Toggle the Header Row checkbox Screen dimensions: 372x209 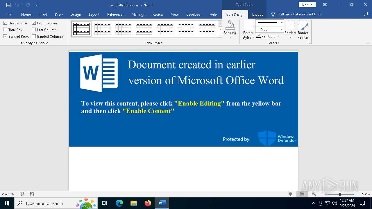pyautogui.click(x=5, y=23)
